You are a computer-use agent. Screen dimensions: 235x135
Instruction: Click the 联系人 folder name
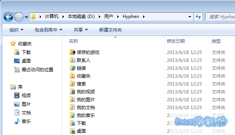coord(84,60)
